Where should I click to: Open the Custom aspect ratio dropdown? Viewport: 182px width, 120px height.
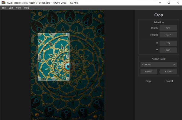click(159, 64)
